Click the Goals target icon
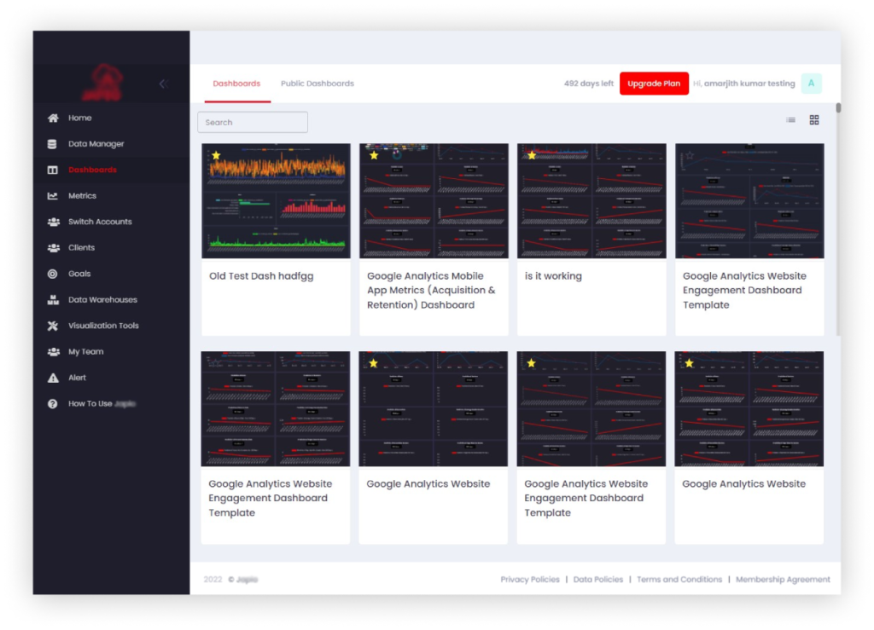874x630 pixels. (53, 273)
